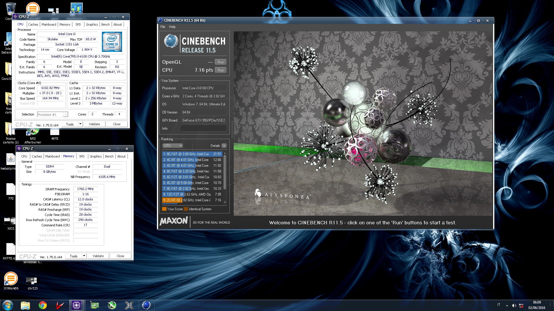This screenshot has height=311, width=554.
Task: Click the 7.16 pts CPU score
Action: [204, 70]
